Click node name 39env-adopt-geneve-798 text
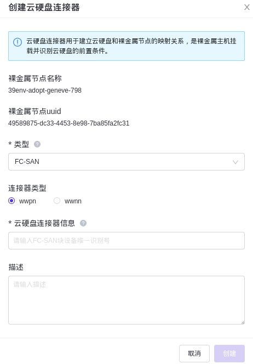The width and height of the screenshot is (253, 364). [x=45, y=90]
